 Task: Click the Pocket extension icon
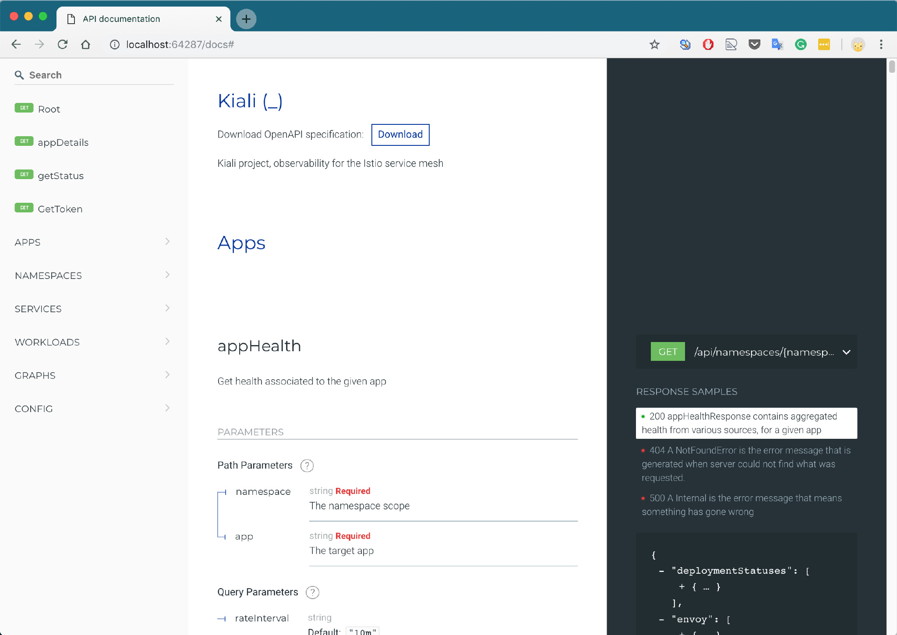pos(754,45)
